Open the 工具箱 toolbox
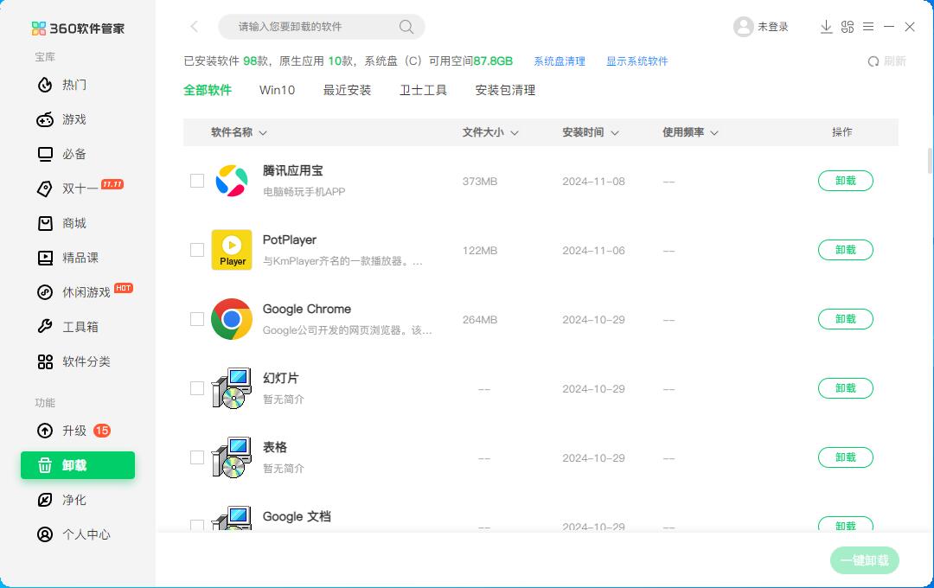Screen dimensions: 934x588 click(68, 327)
